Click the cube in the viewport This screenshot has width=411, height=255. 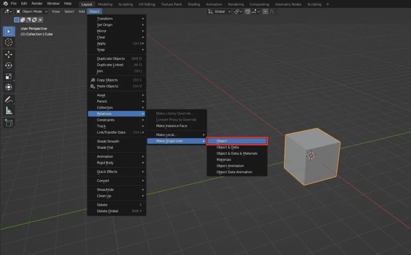tap(312, 156)
